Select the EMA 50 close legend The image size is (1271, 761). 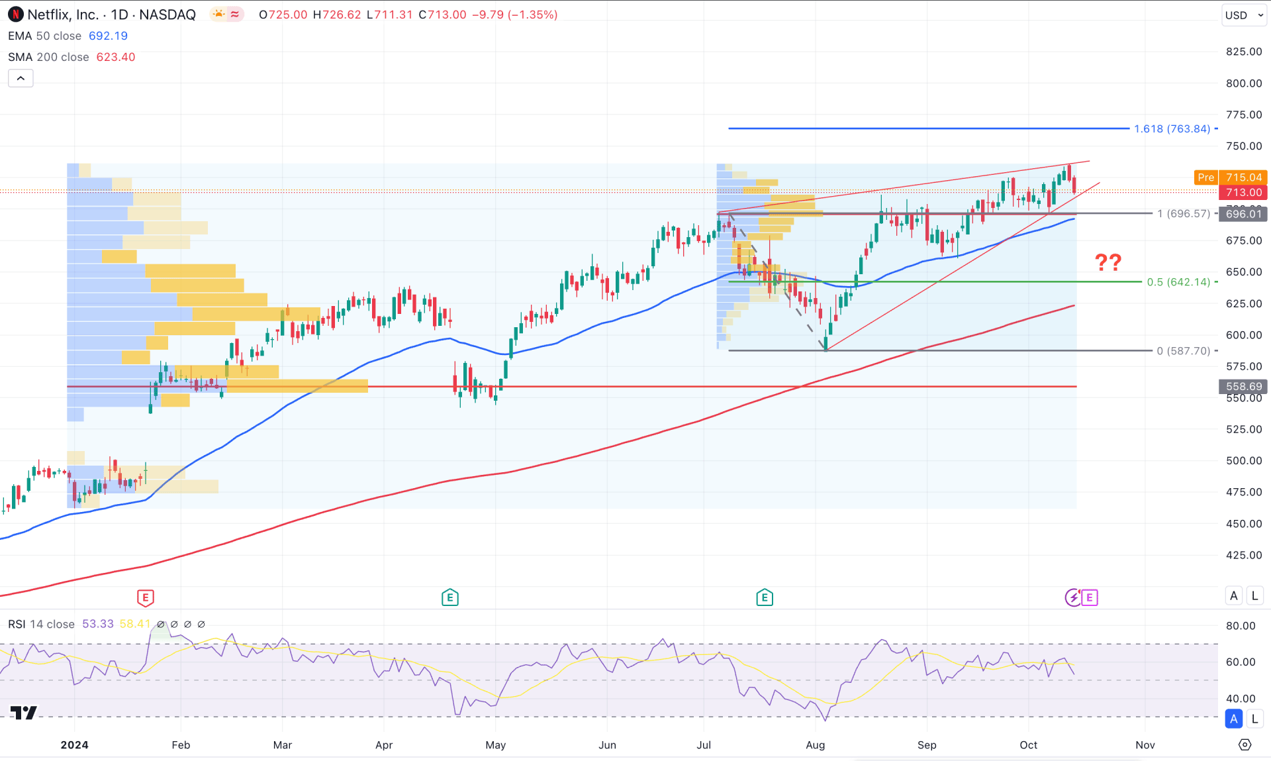44,36
